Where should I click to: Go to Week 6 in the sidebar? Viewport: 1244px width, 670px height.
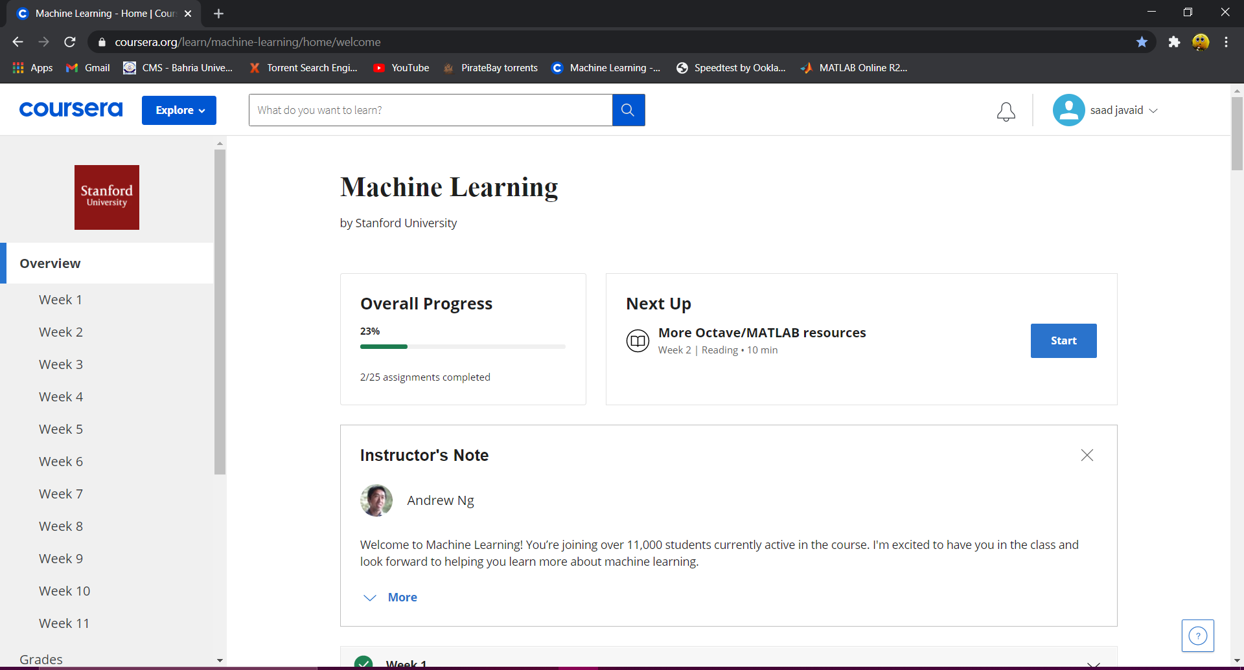(x=61, y=462)
